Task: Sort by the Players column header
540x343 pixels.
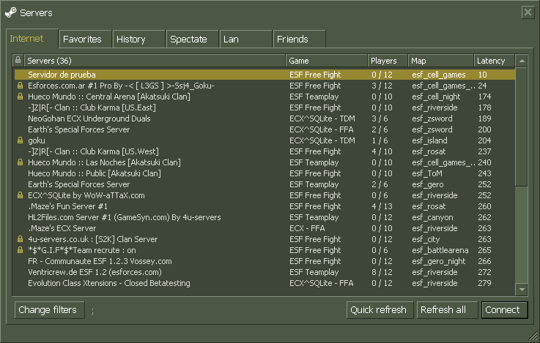Action: pos(388,61)
